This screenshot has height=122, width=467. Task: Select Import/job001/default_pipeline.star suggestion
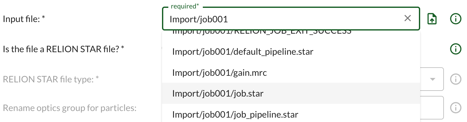(291, 52)
